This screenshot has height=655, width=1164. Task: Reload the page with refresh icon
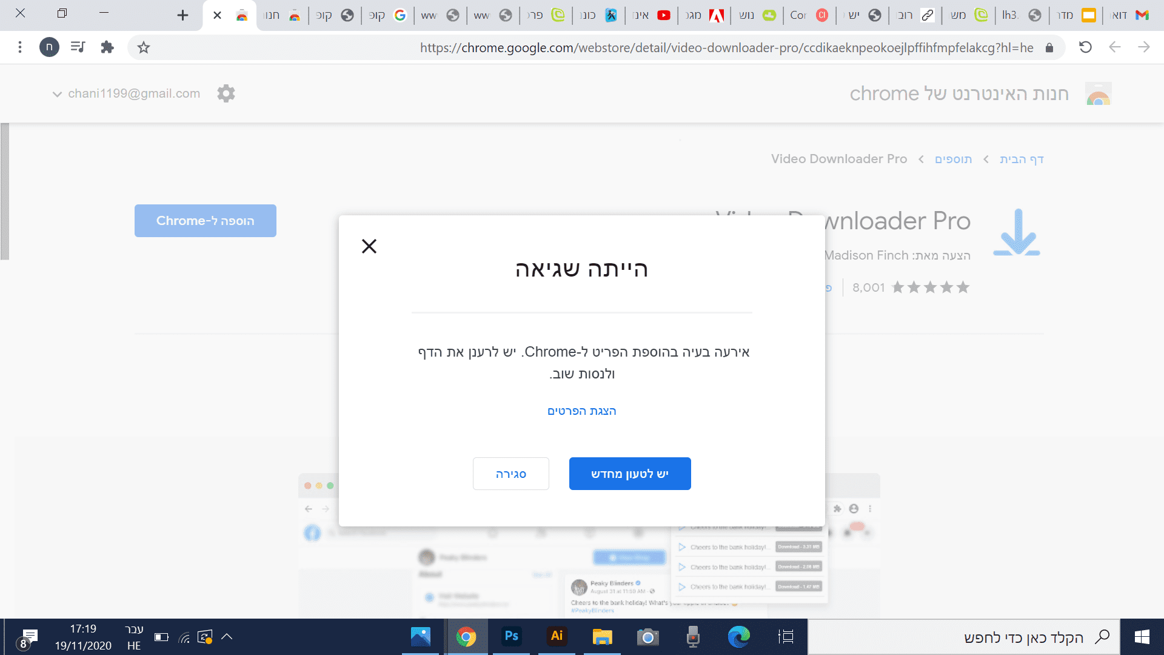(x=1085, y=47)
